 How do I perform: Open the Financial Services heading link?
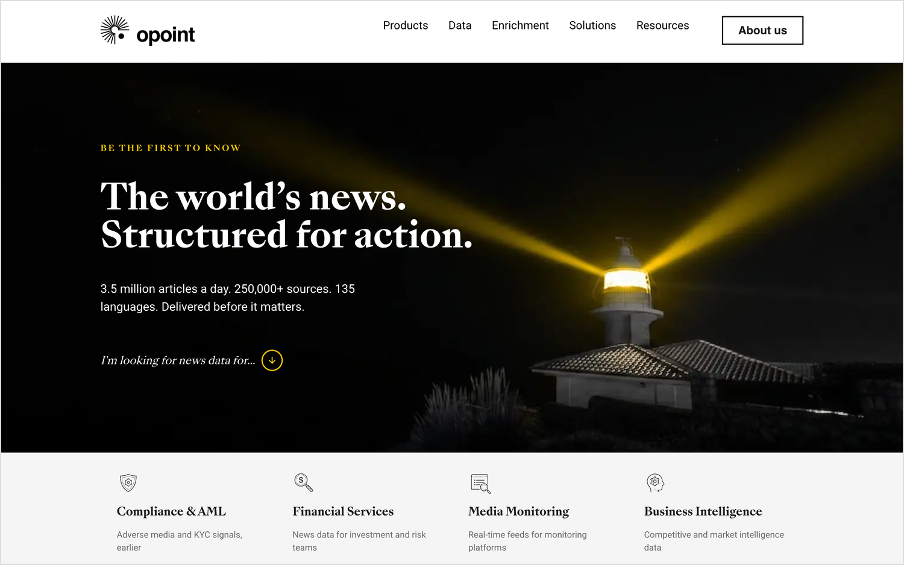[x=343, y=511]
